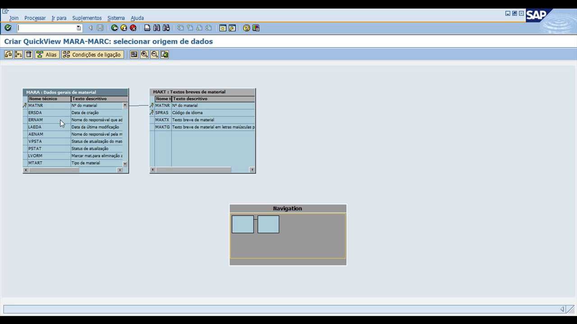This screenshot has height=324, width=577.
Task: Select the MATNR field in MAKT table
Action: [x=202, y=105]
